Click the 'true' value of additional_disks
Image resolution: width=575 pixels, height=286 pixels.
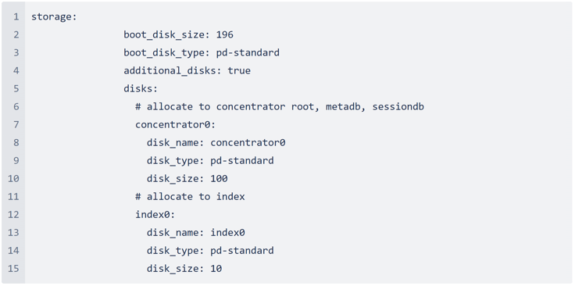coord(239,71)
